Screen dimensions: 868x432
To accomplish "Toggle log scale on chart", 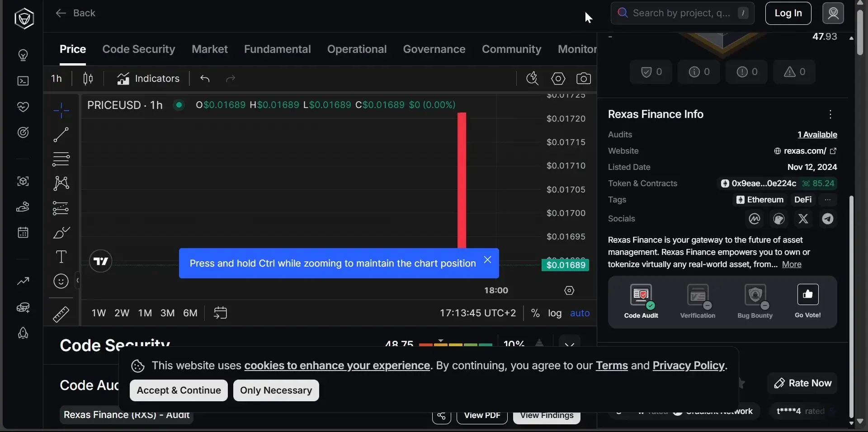I will pyautogui.click(x=555, y=313).
